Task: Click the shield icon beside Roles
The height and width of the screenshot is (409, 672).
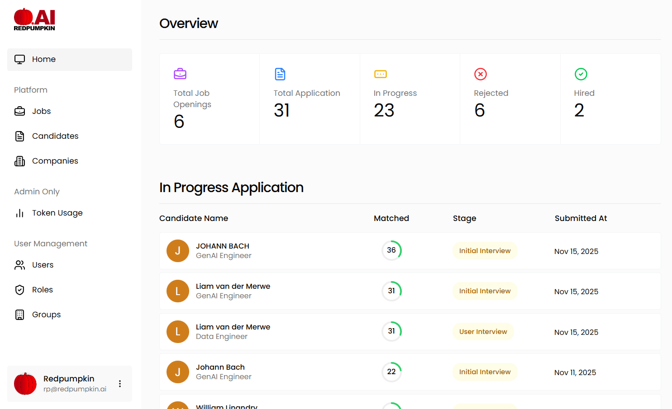Action: [x=20, y=290]
